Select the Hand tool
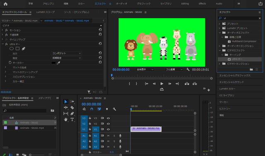Viewport: 265px width, 156px height. click(66, 120)
